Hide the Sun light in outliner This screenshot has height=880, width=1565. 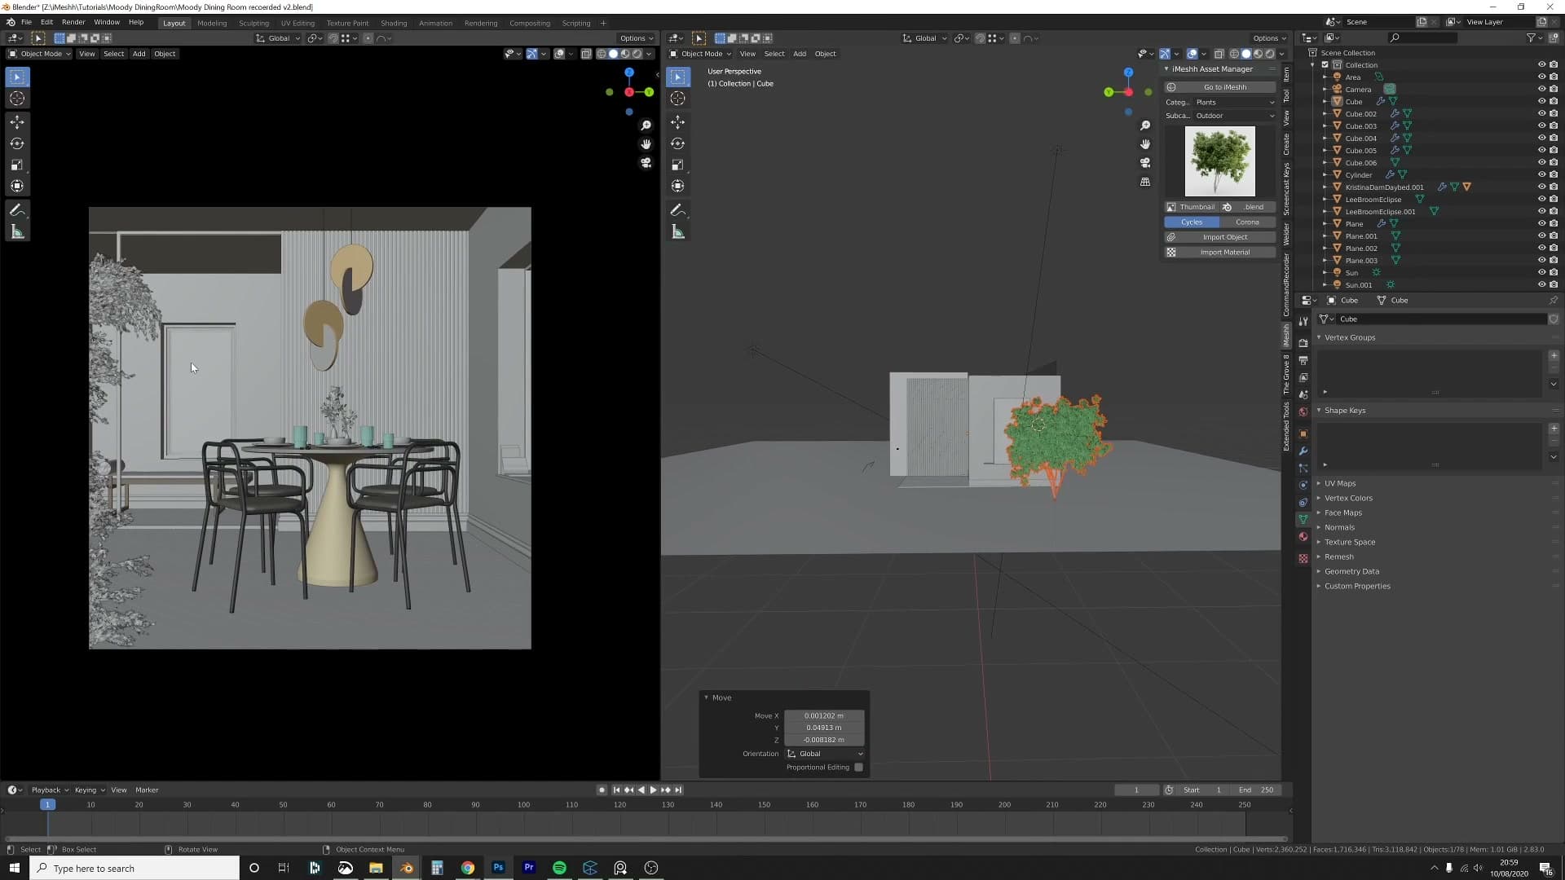(x=1541, y=273)
